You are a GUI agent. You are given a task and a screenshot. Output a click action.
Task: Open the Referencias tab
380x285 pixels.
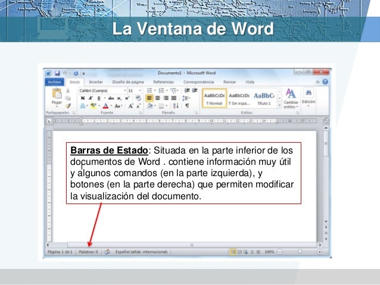(164, 82)
